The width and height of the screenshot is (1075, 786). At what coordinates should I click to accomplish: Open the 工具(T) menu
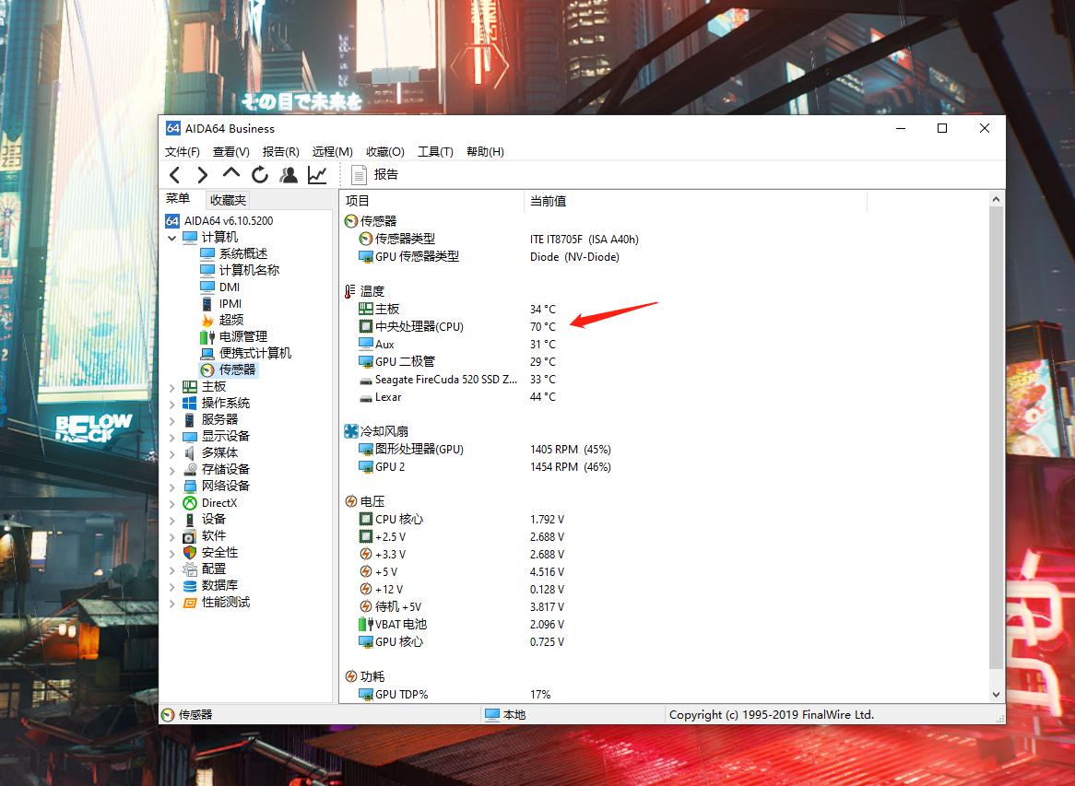435,151
